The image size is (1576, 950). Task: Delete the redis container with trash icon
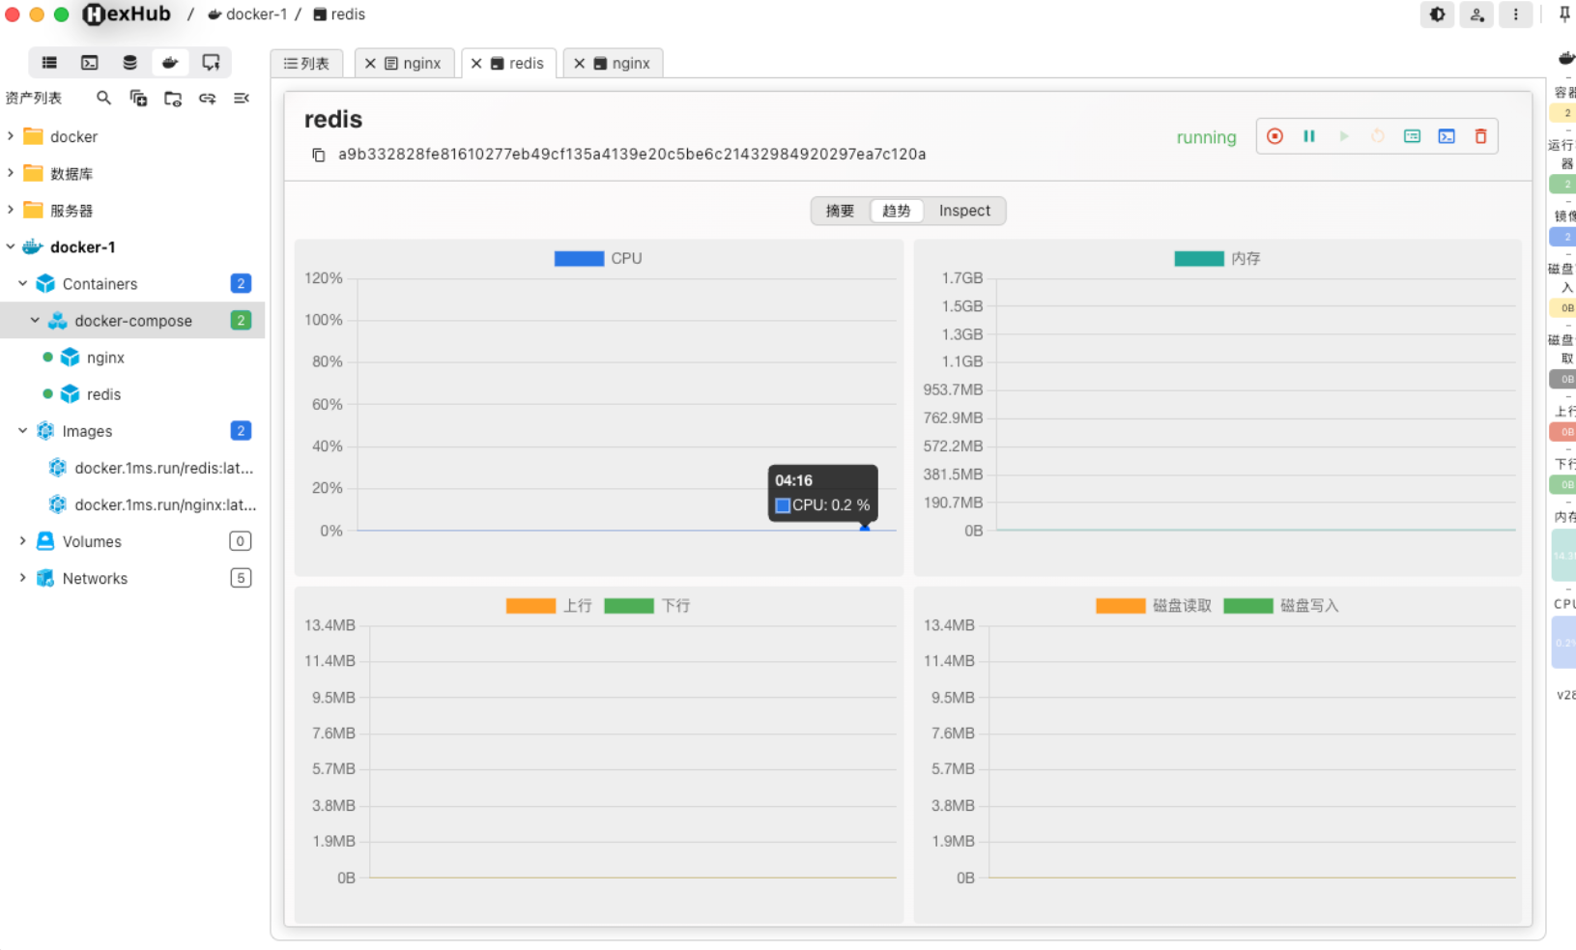coord(1480,136)
